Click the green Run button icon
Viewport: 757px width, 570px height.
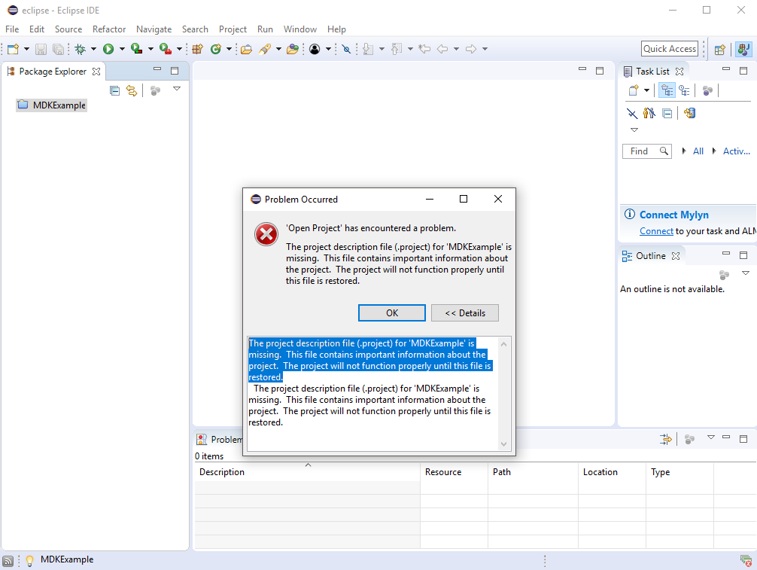tap(108, 49)
